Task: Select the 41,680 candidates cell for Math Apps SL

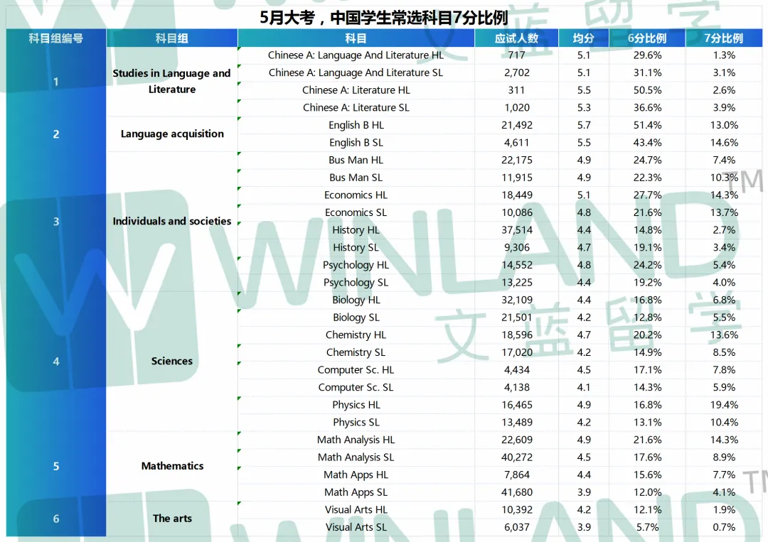Action: 516,492
